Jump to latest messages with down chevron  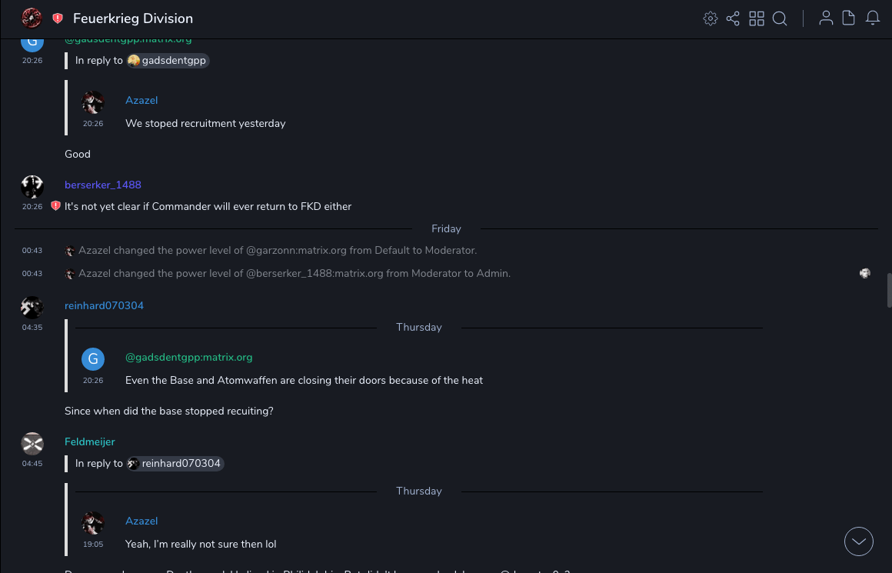tap(859, 541)
